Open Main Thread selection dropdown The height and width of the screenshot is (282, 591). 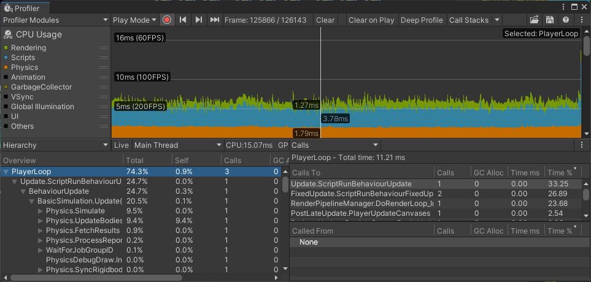(178, 145)
